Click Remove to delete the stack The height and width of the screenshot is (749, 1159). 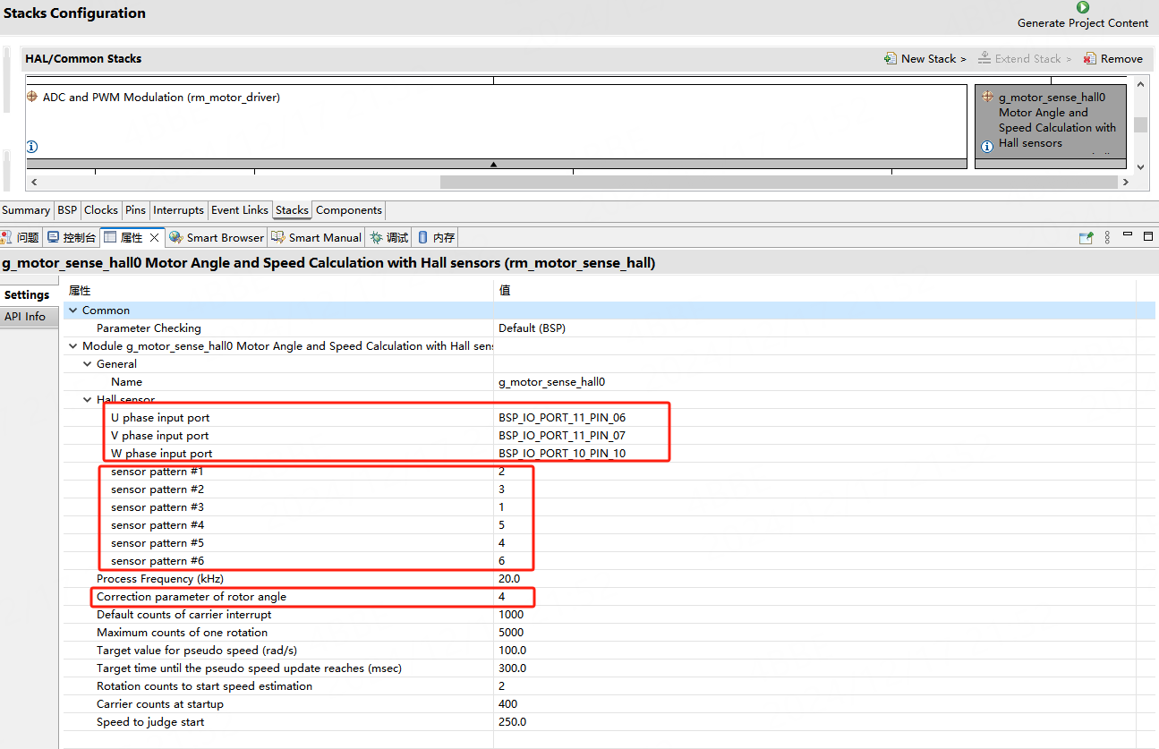click(1112, 59)
